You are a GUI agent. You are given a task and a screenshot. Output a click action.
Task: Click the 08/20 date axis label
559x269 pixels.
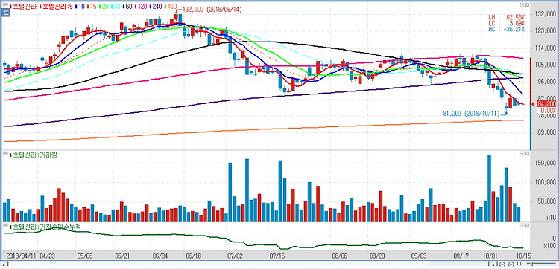point(378,256)
